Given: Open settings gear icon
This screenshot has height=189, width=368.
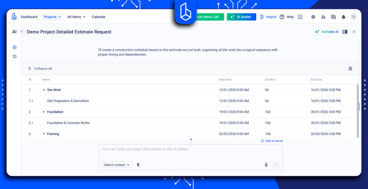Looking at the screenshot, I should 313,17.
